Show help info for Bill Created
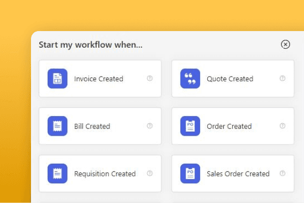The width and height of the screenshot is (304, 203). coord(150,126)
